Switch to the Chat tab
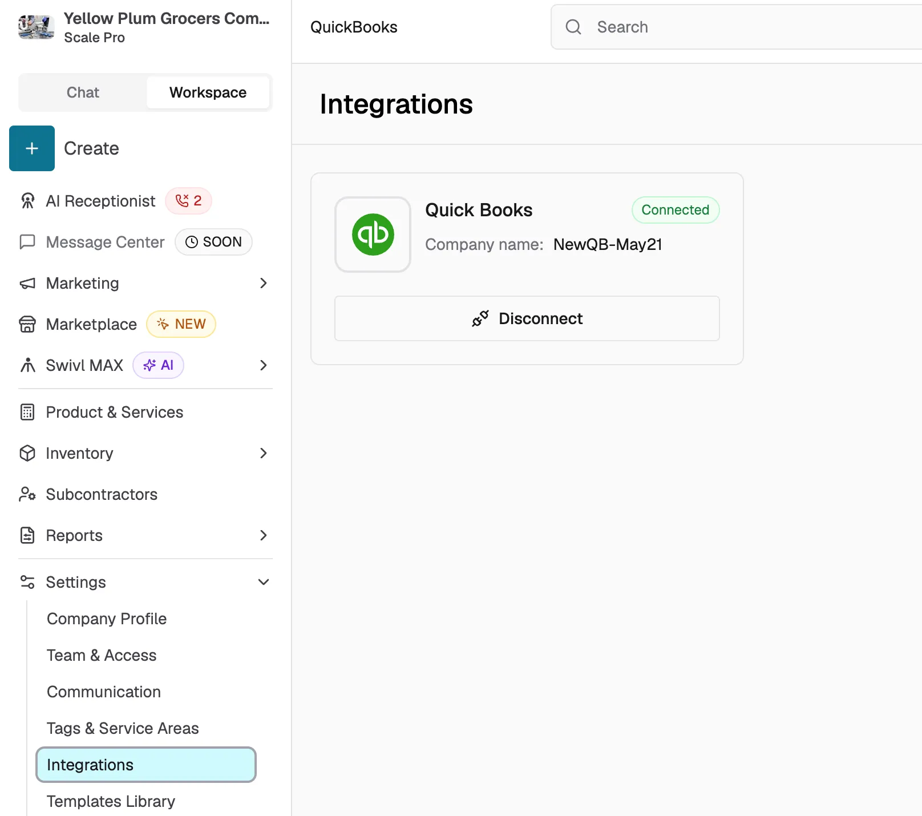Image resolution: width=922 pixels, height=816 pixels. coord(83,92)
